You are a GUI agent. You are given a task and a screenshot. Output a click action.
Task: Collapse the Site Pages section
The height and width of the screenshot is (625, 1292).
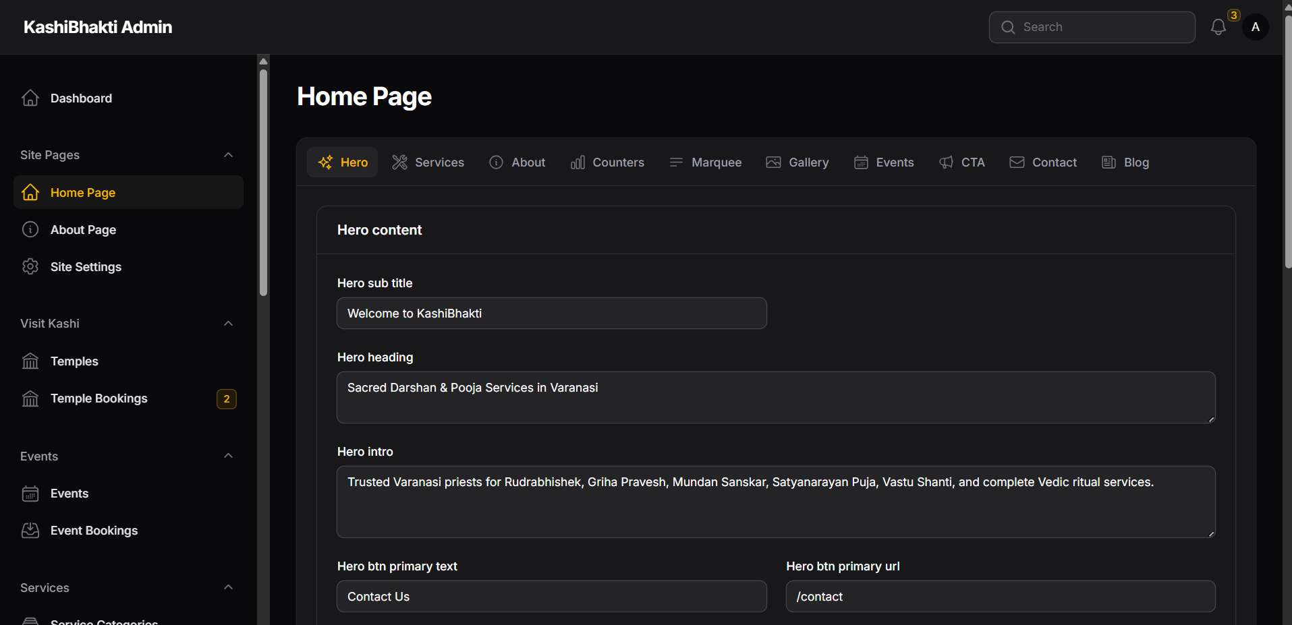click(x=229, y=155)
